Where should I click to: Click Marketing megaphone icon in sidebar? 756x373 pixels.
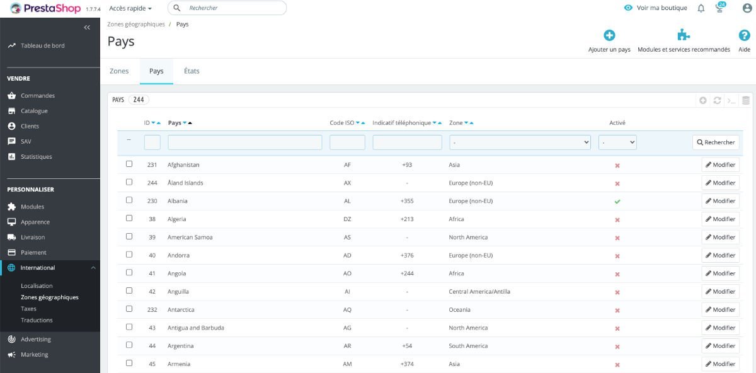pos(11,354)
